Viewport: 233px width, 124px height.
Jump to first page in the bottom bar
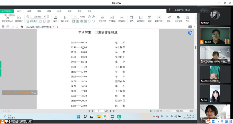(x=89, y=111)
